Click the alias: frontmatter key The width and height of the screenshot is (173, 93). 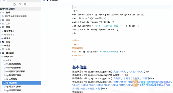(76, 40)
